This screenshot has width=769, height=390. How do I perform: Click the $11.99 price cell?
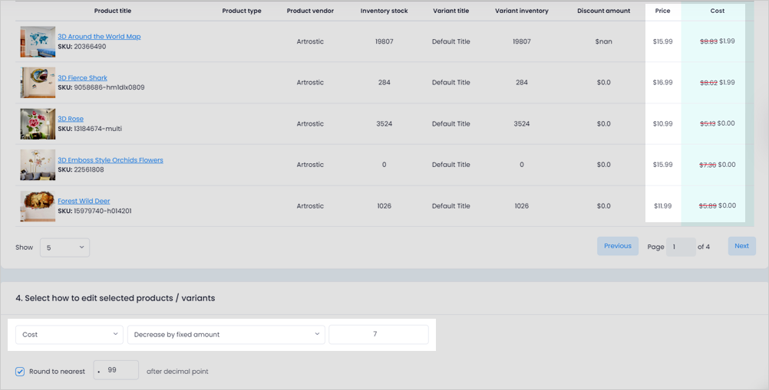click(662, 206)
